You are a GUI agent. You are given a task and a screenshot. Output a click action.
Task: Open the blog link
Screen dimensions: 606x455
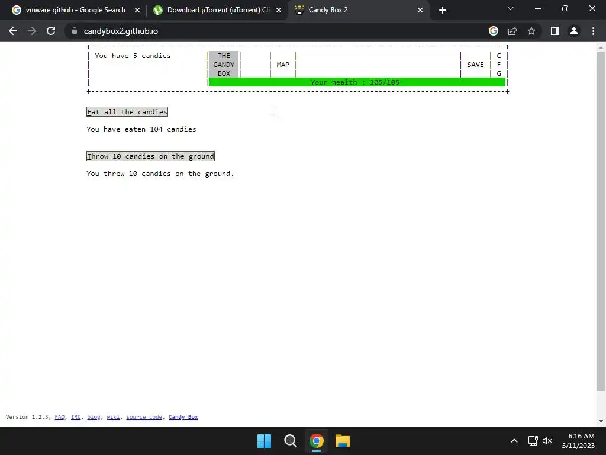[94, 417]
